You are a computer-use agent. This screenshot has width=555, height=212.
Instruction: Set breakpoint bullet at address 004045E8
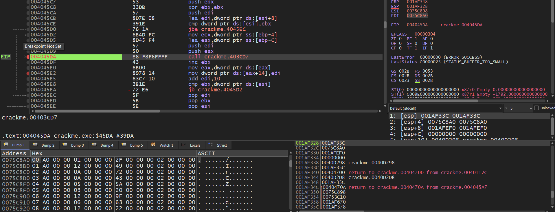28,84
